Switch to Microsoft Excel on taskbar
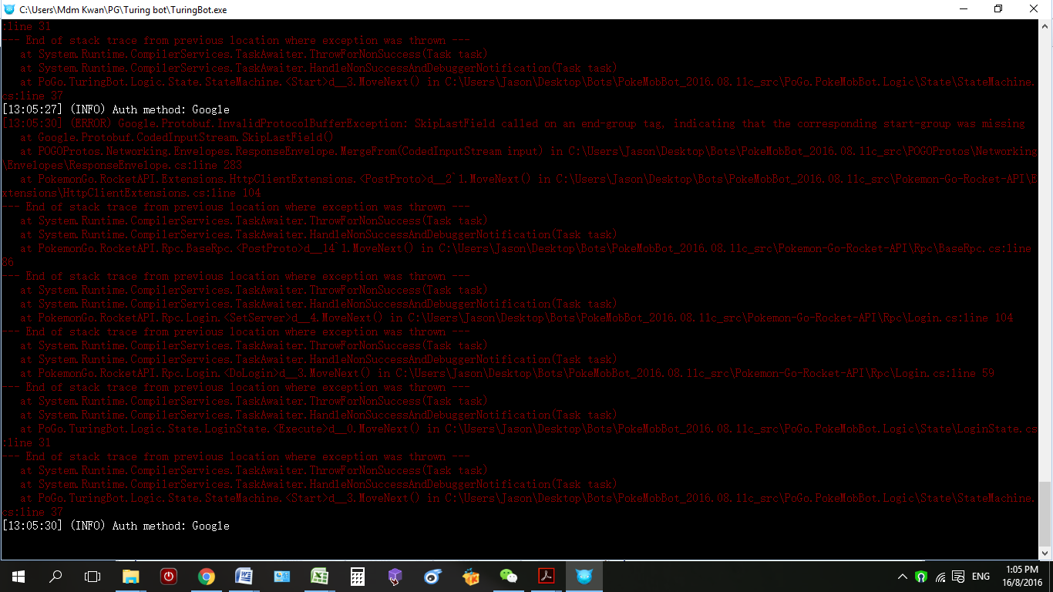1053x592 pixels. coord(319,576)
